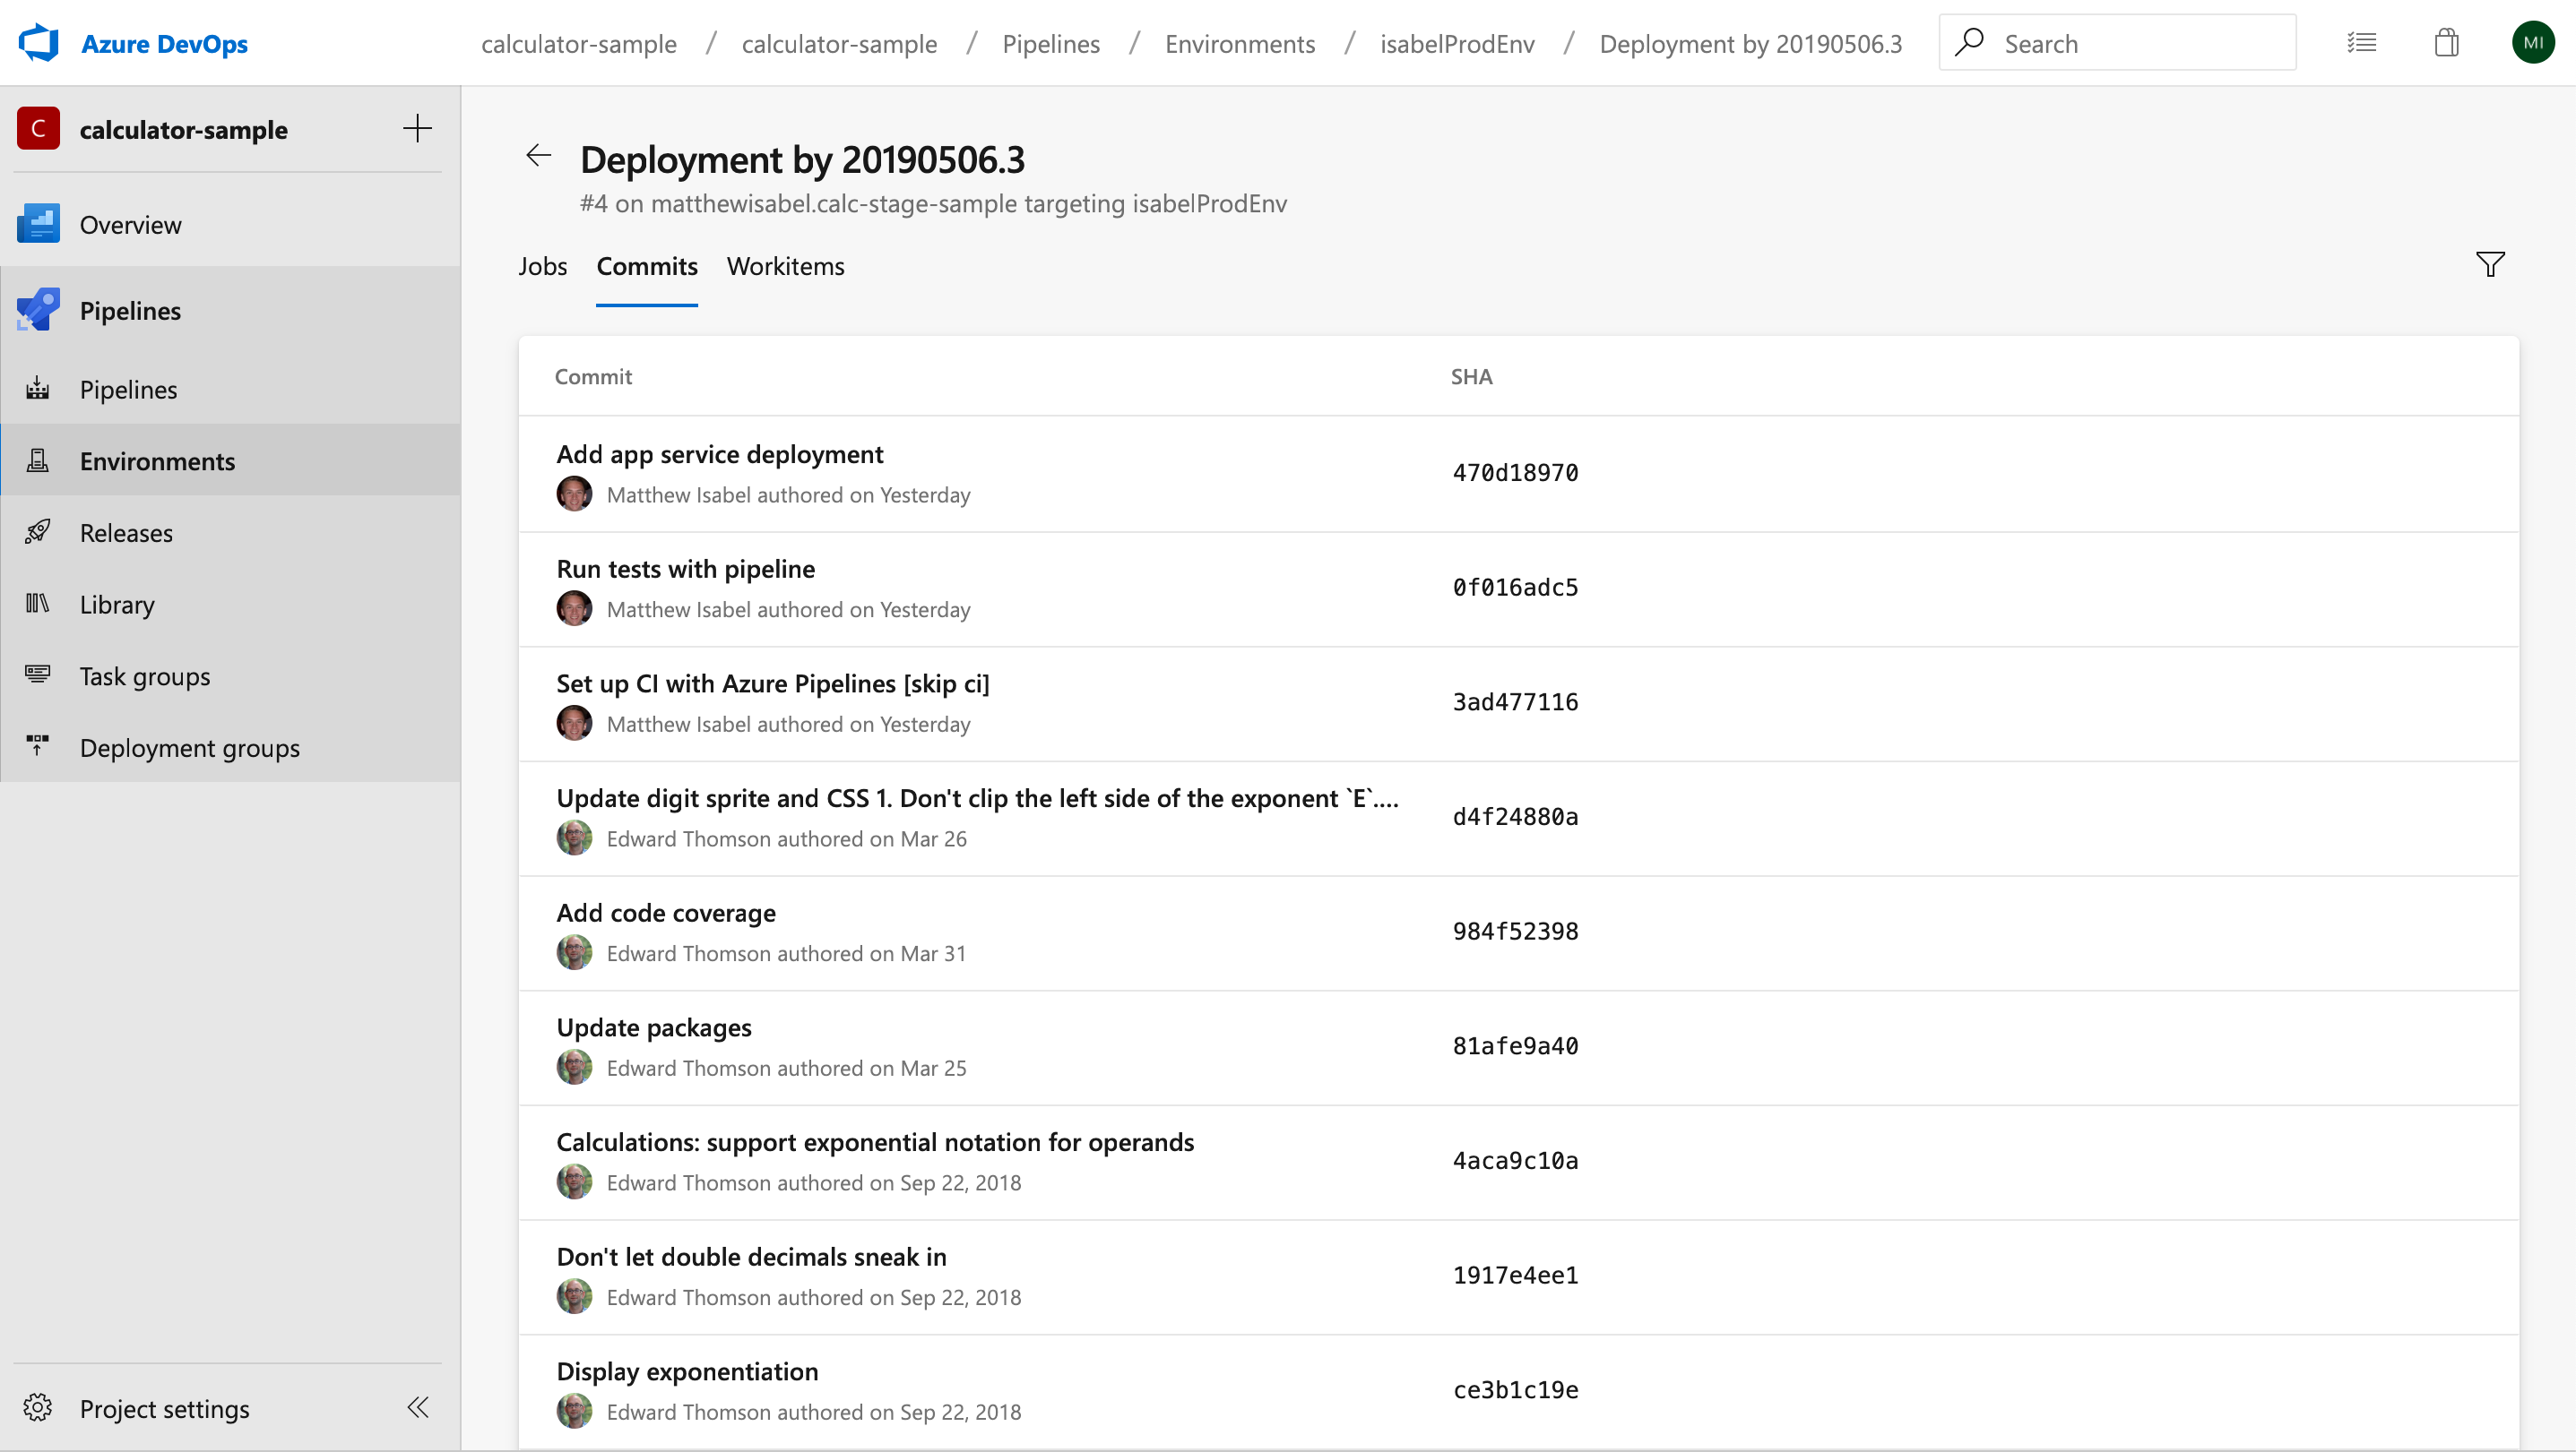Open the work items list icon in header
This screenshot has width=2576, height=1452.
(x=2361, y=43)
